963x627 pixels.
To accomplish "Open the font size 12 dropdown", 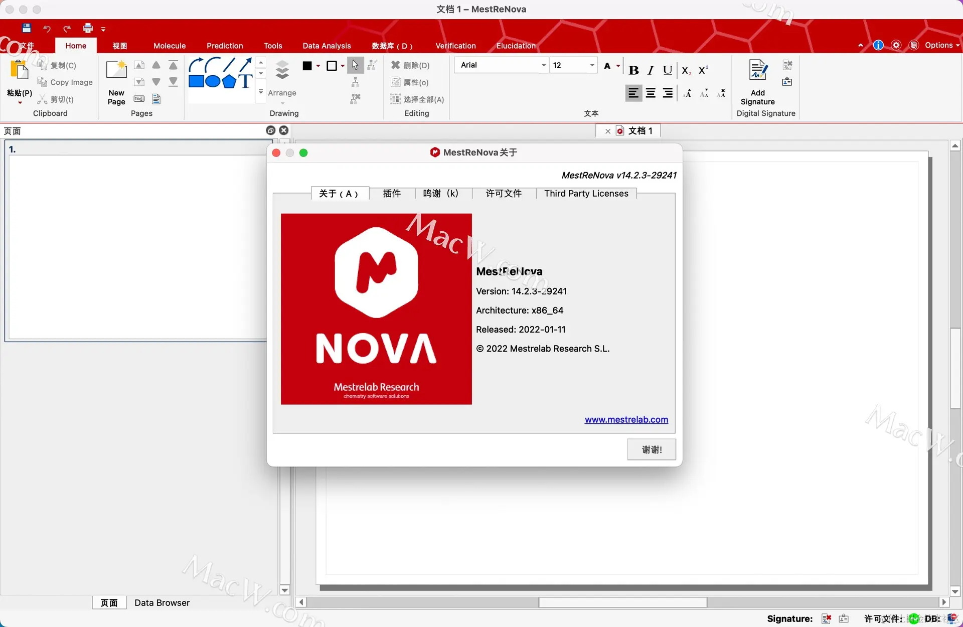I will coord(592,65).
